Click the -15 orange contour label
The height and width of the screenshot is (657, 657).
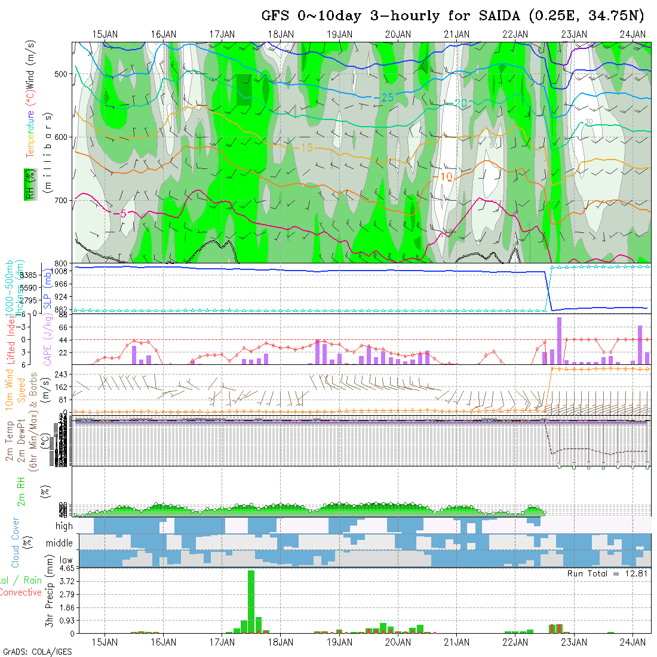(303, 147)
